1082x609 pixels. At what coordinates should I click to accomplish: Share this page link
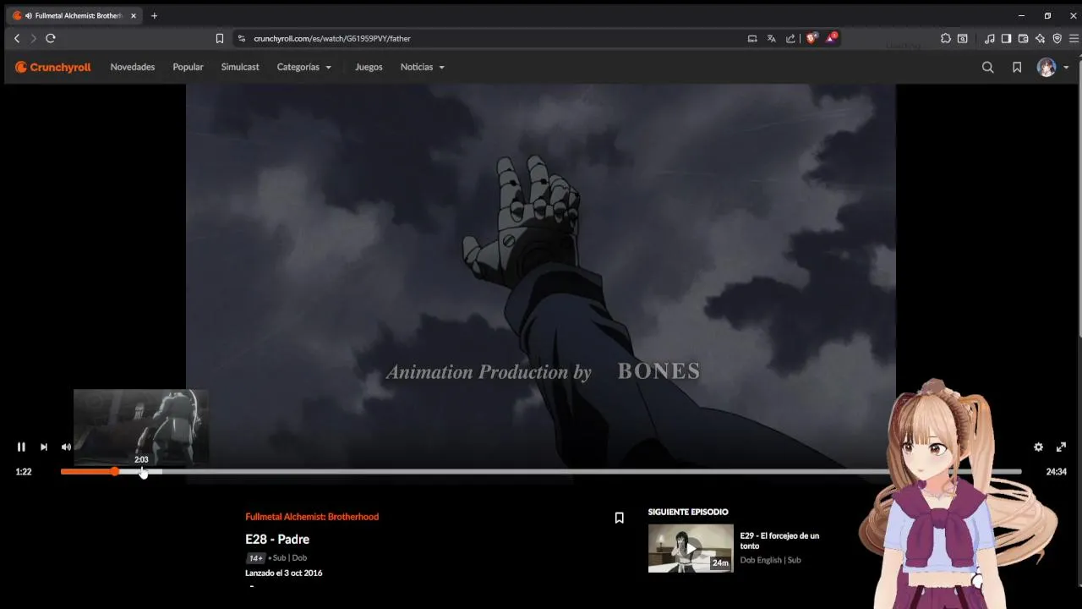790,38
